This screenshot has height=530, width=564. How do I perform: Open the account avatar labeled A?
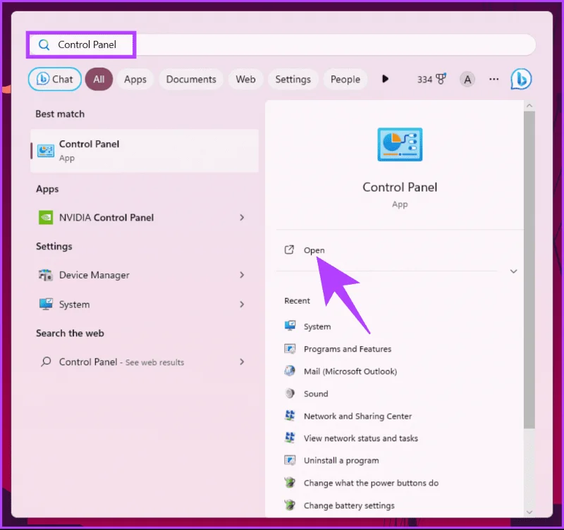click(x=467, y=80)
